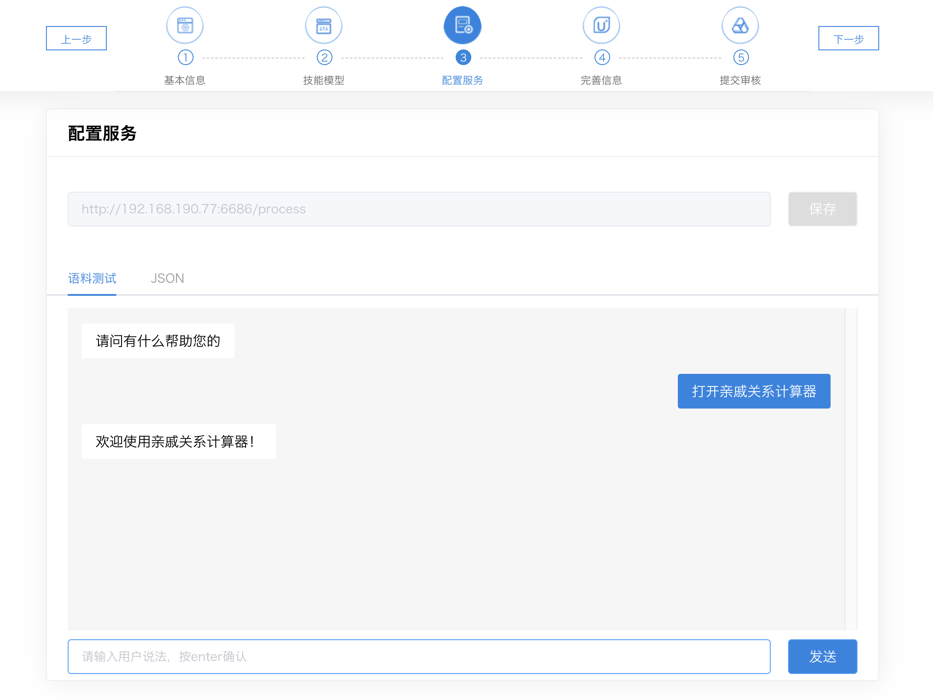Viewport: 933px width, 700px height.
Task: Click the 技能模型 step icon
Action: (324, 26)
